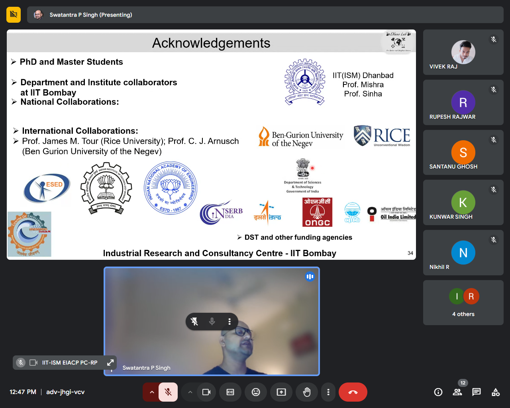
Task: Unpin the Swatantra P Singh video tile
Action: click(194, 321)
